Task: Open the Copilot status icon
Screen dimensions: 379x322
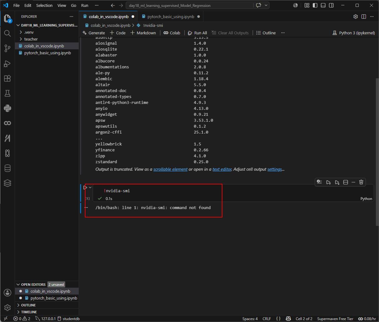Action: [288, 319]
